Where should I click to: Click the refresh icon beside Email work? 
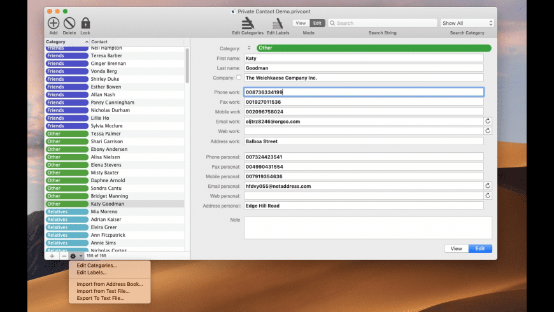click(x=488, y=121)
